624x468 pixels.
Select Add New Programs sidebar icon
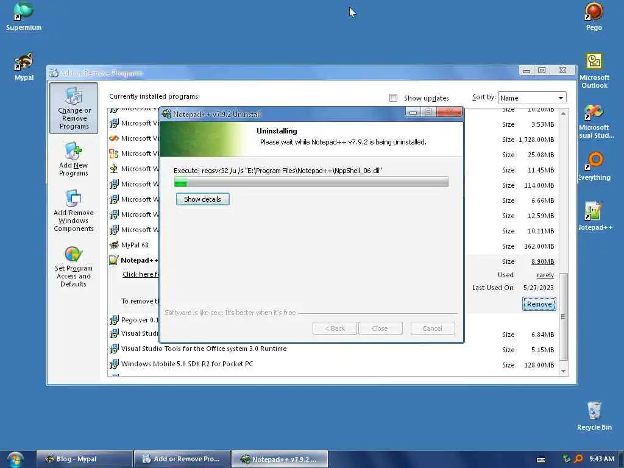pyautogui.click(x=74, y=159)
